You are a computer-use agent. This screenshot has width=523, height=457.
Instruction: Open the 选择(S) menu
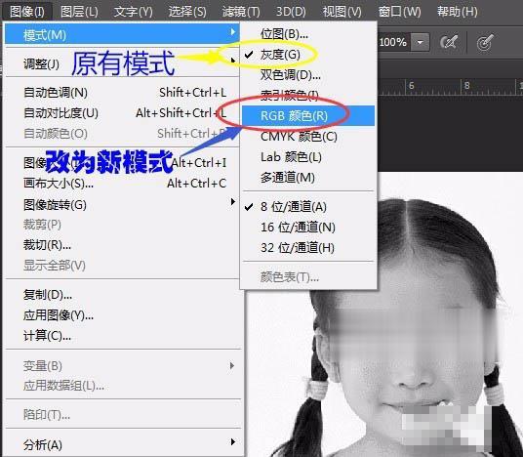(x=187, y=12)
